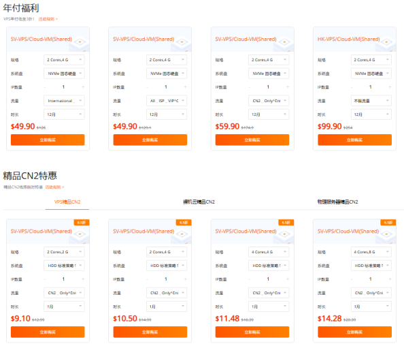
Task: Increase IP count on the $10.50 card
Action: [x=185, y=279]
